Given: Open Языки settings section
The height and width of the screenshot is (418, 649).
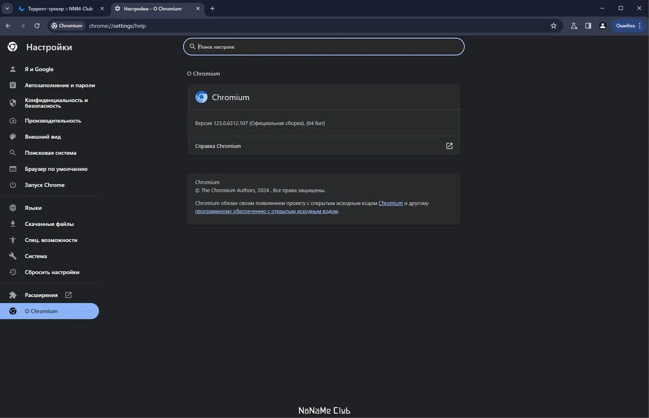Looking at the screenshot, I should 49,208.
